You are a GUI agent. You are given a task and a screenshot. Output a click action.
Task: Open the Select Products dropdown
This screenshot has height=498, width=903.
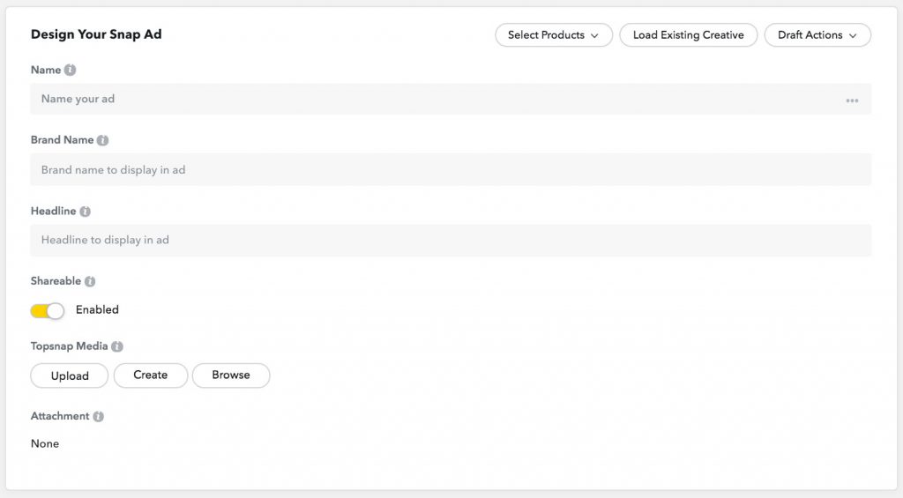pyautogui.click(x=554, y=35)
